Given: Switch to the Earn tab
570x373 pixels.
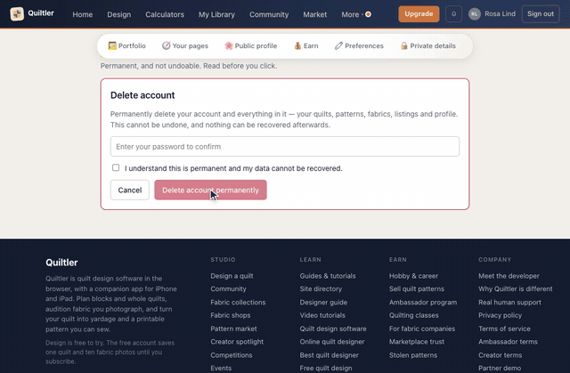Looking at the screenshot, I should tap(306, 45).
